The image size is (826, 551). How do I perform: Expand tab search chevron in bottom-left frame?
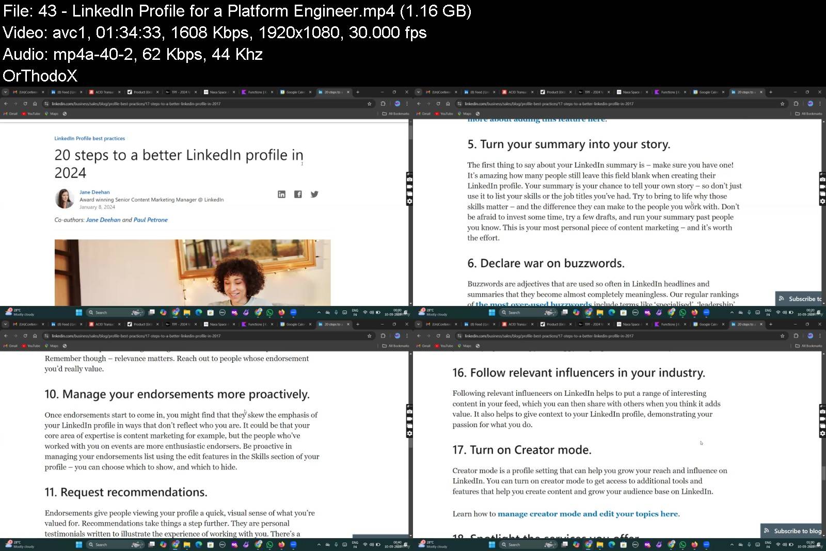(x=5, y=325)
